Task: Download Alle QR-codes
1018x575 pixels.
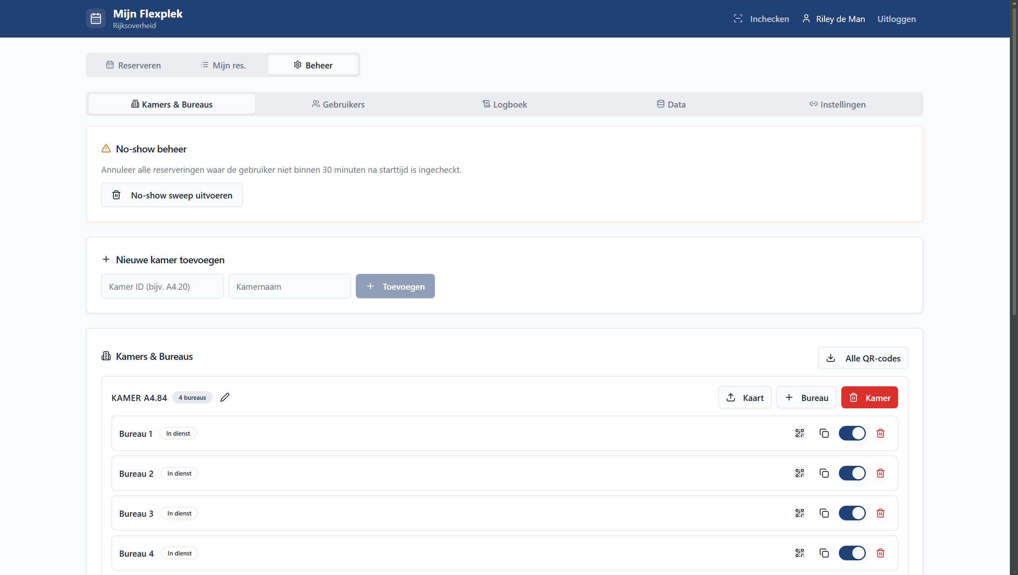Action: (x=863, y=358)
